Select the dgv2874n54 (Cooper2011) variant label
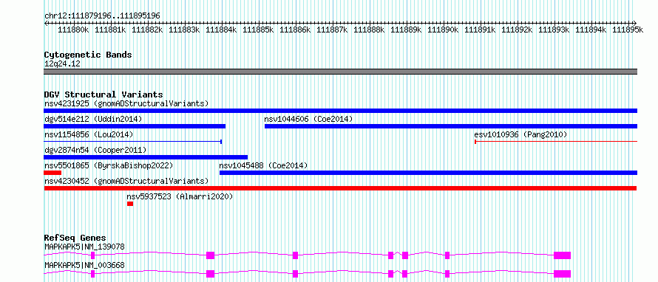The image size is (658, 282). [95, 150]
